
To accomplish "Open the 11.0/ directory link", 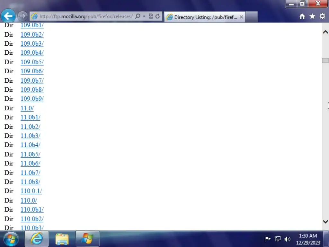I will pos(27,108).
